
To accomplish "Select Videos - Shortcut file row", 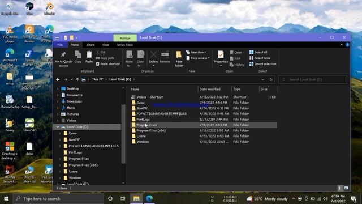I will point(204,97).
